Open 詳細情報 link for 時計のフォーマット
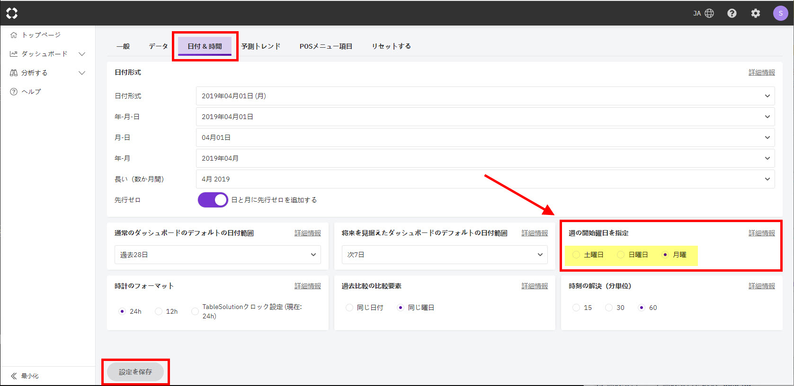This screenshot has width=794, height=386. pos(308,286)
